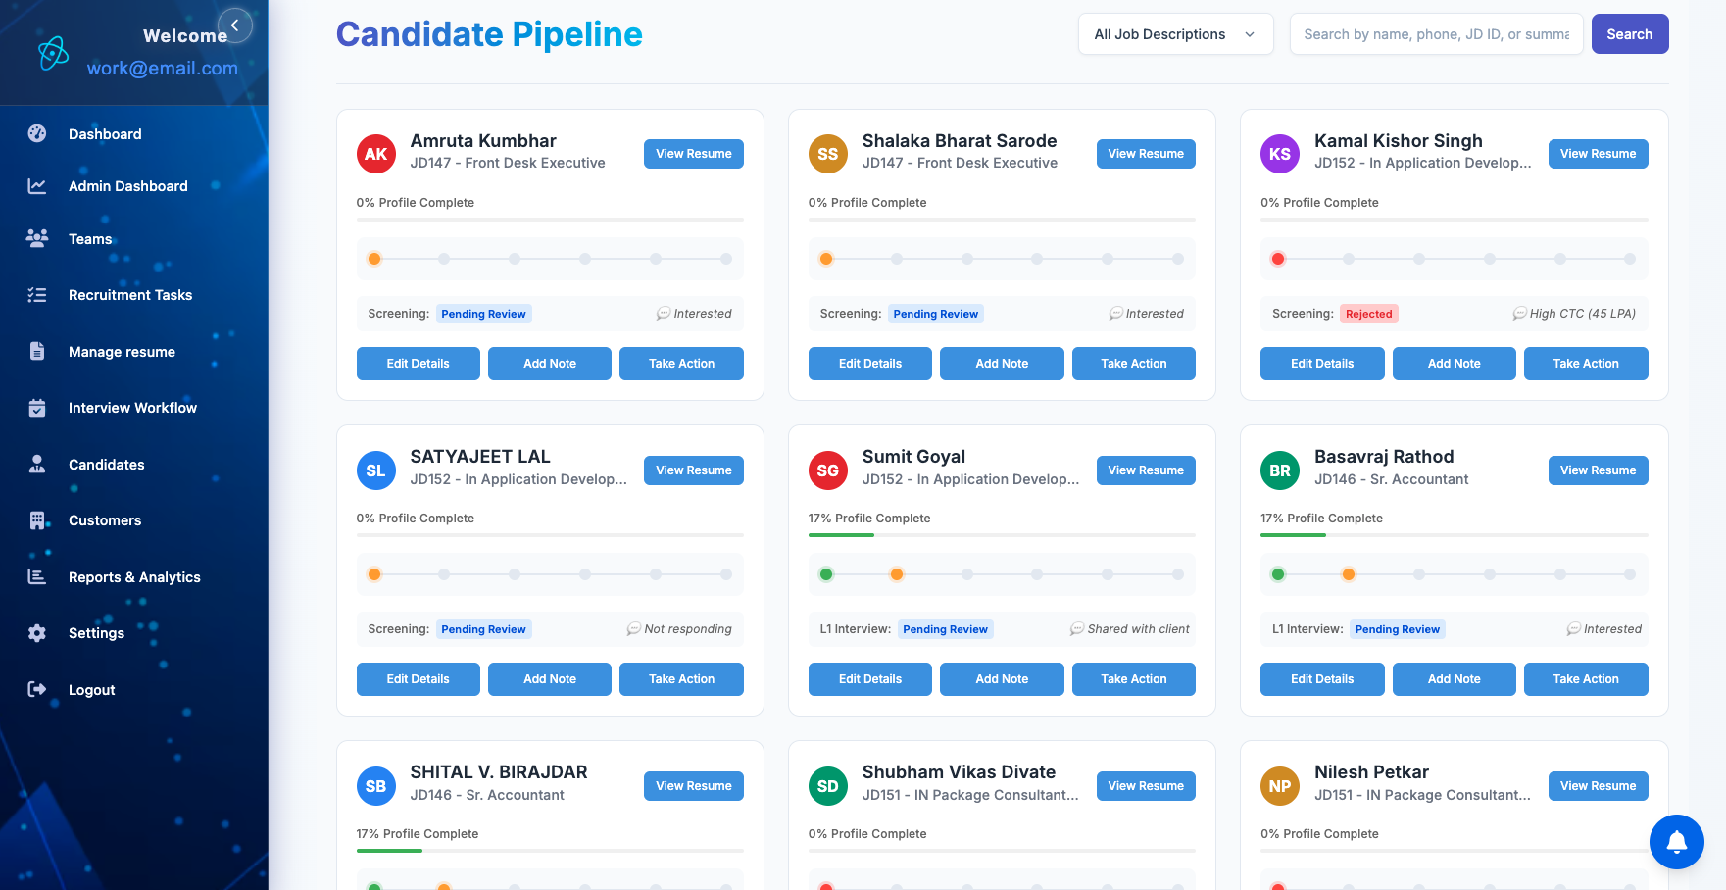
Task: Click Take Action for Kamal Kishor Singh
Action: pos(1585,364)
